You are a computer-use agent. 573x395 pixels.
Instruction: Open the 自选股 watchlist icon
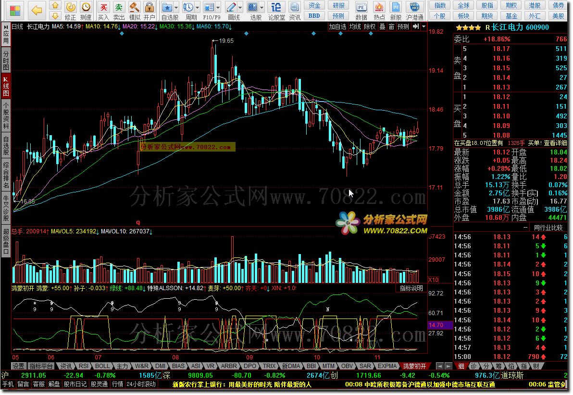[x=167, y=11]
